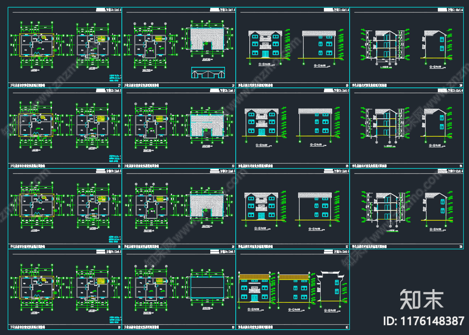Image resolution: width=469 pixels, height=335 pixels.
Task: Select the second-floor plan on sheet 17
Action: [x=93, y=45]
